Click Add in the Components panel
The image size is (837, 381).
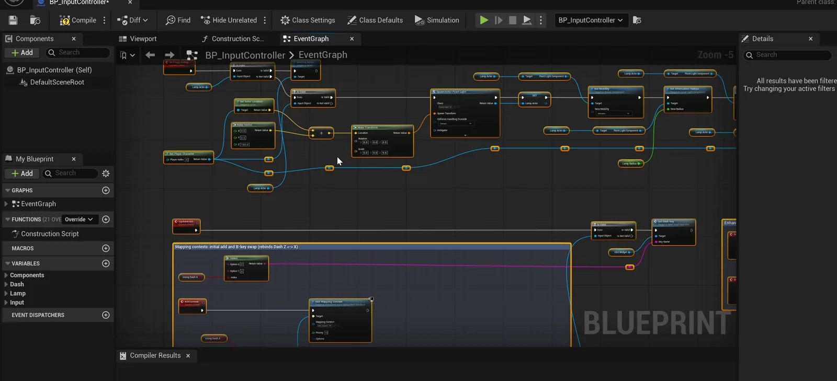pos(22,53)
